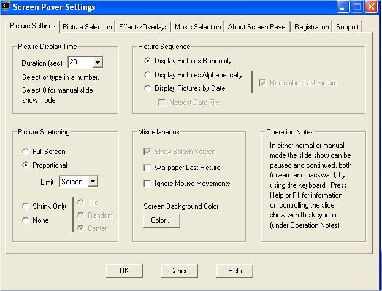This screenshot has width=382, height=291.
Task: Toggle the Remember Last Picture checkbox
Action: pos(298,83)
